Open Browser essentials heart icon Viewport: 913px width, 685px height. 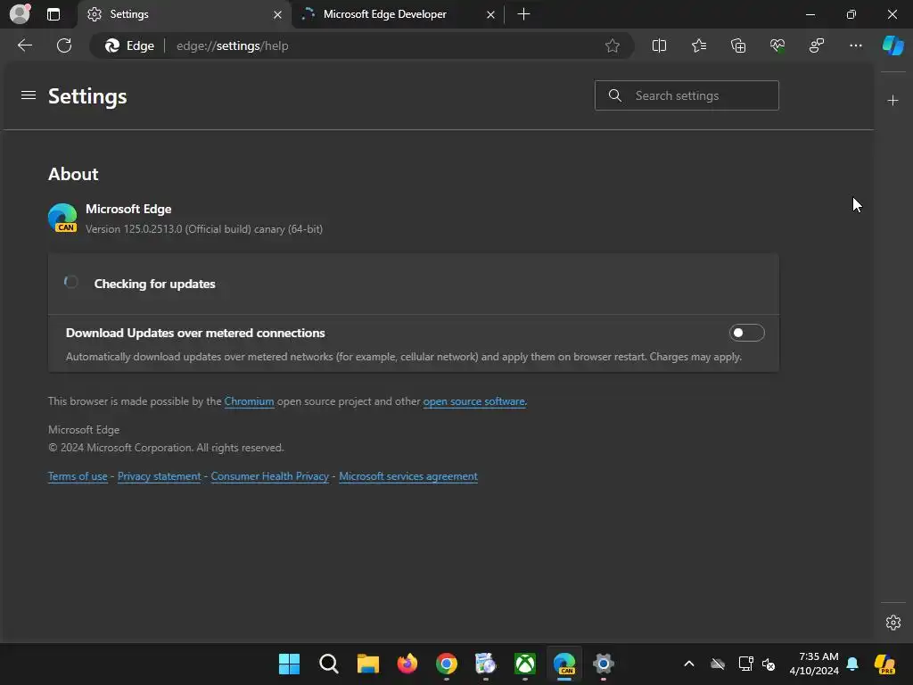(777, 45)
